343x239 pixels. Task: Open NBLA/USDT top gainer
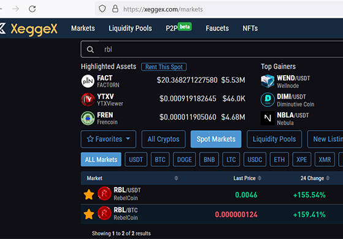[293, 115]
